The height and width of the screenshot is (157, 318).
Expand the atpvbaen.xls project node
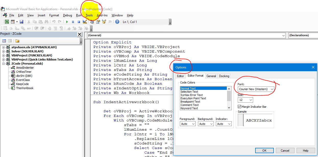(3, 47)
